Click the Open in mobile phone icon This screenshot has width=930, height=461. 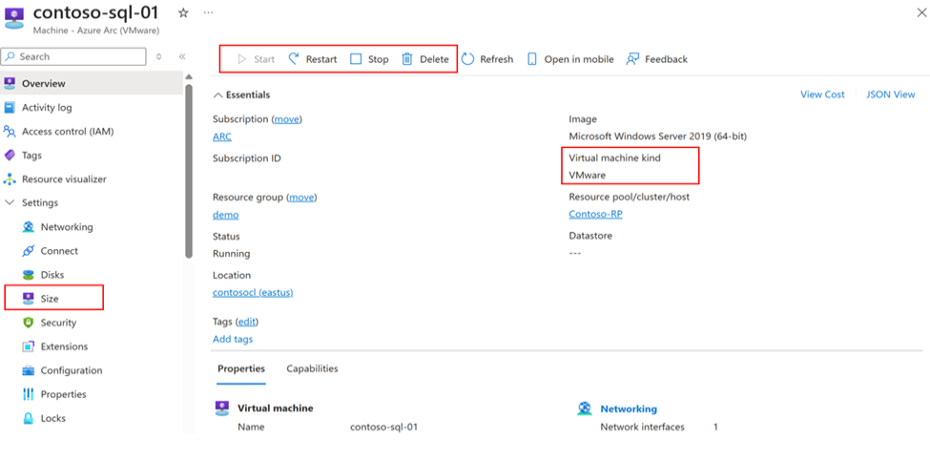coord(532,59)
